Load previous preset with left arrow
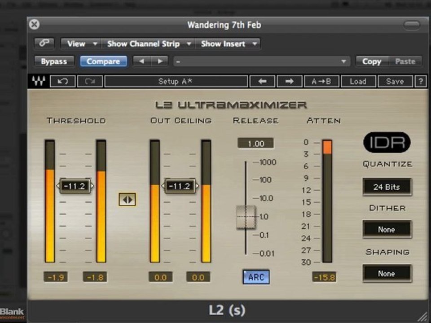This screenshot has width=431, height=323. 262,81
